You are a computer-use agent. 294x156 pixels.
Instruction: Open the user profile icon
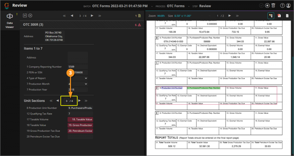[x=288, y=6]
